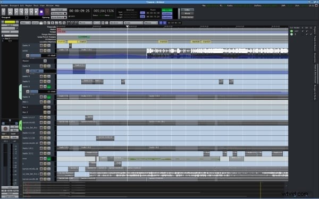
Task: Toggle the metronome click button
Action: pyautogui.click(x=11, y=12)
